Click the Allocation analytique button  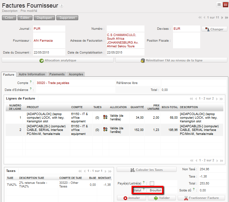58,61
